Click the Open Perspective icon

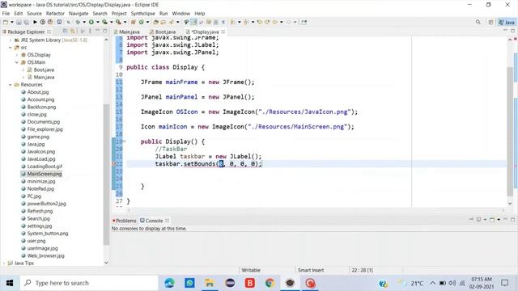[491, 22]
